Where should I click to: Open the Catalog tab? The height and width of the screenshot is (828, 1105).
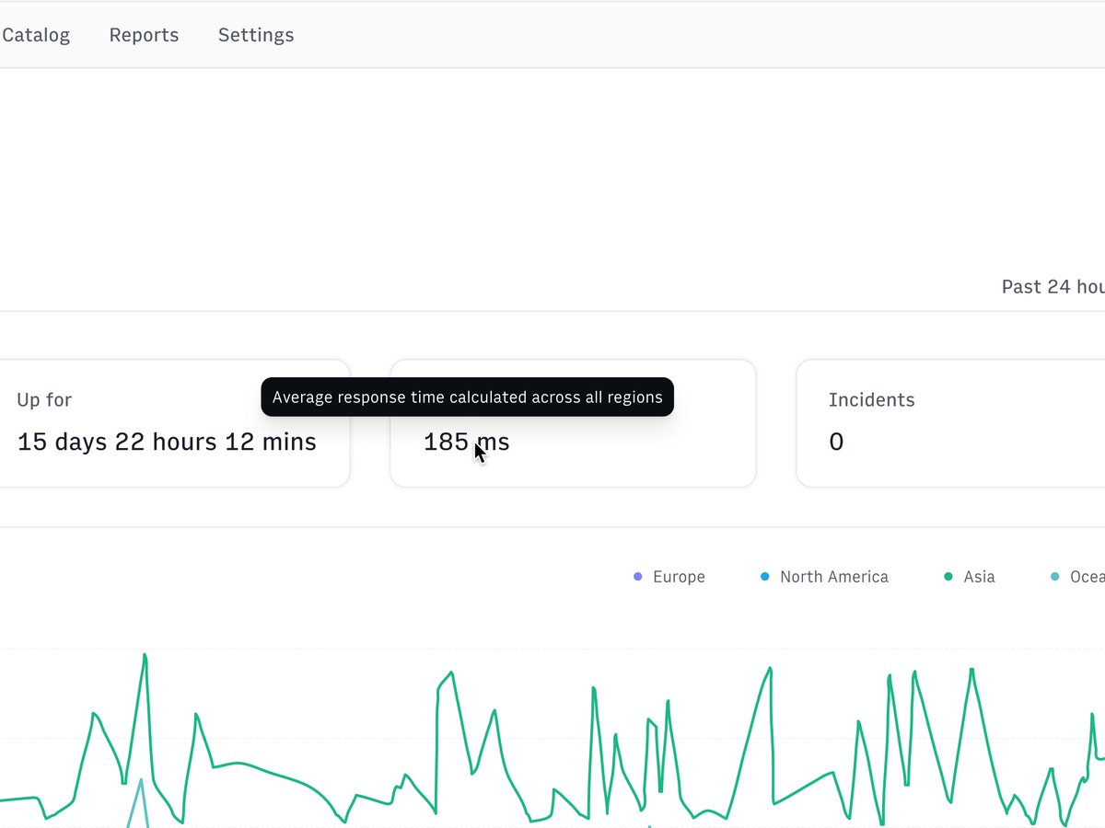[x=35, y=35]
